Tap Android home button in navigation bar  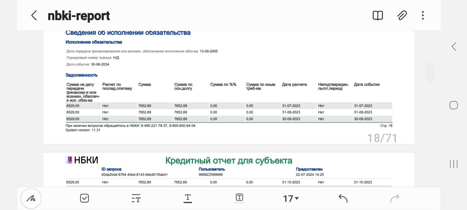tap(454, 105)
